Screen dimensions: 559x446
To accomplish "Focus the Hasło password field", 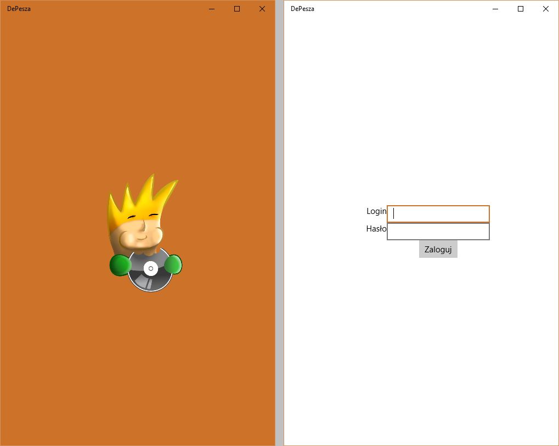I will click(438, 232).
